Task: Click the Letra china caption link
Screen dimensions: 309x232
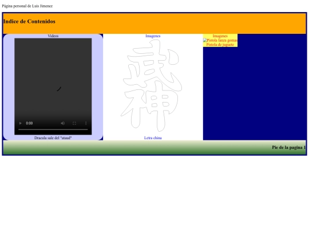Action: [x=153, y=138]
